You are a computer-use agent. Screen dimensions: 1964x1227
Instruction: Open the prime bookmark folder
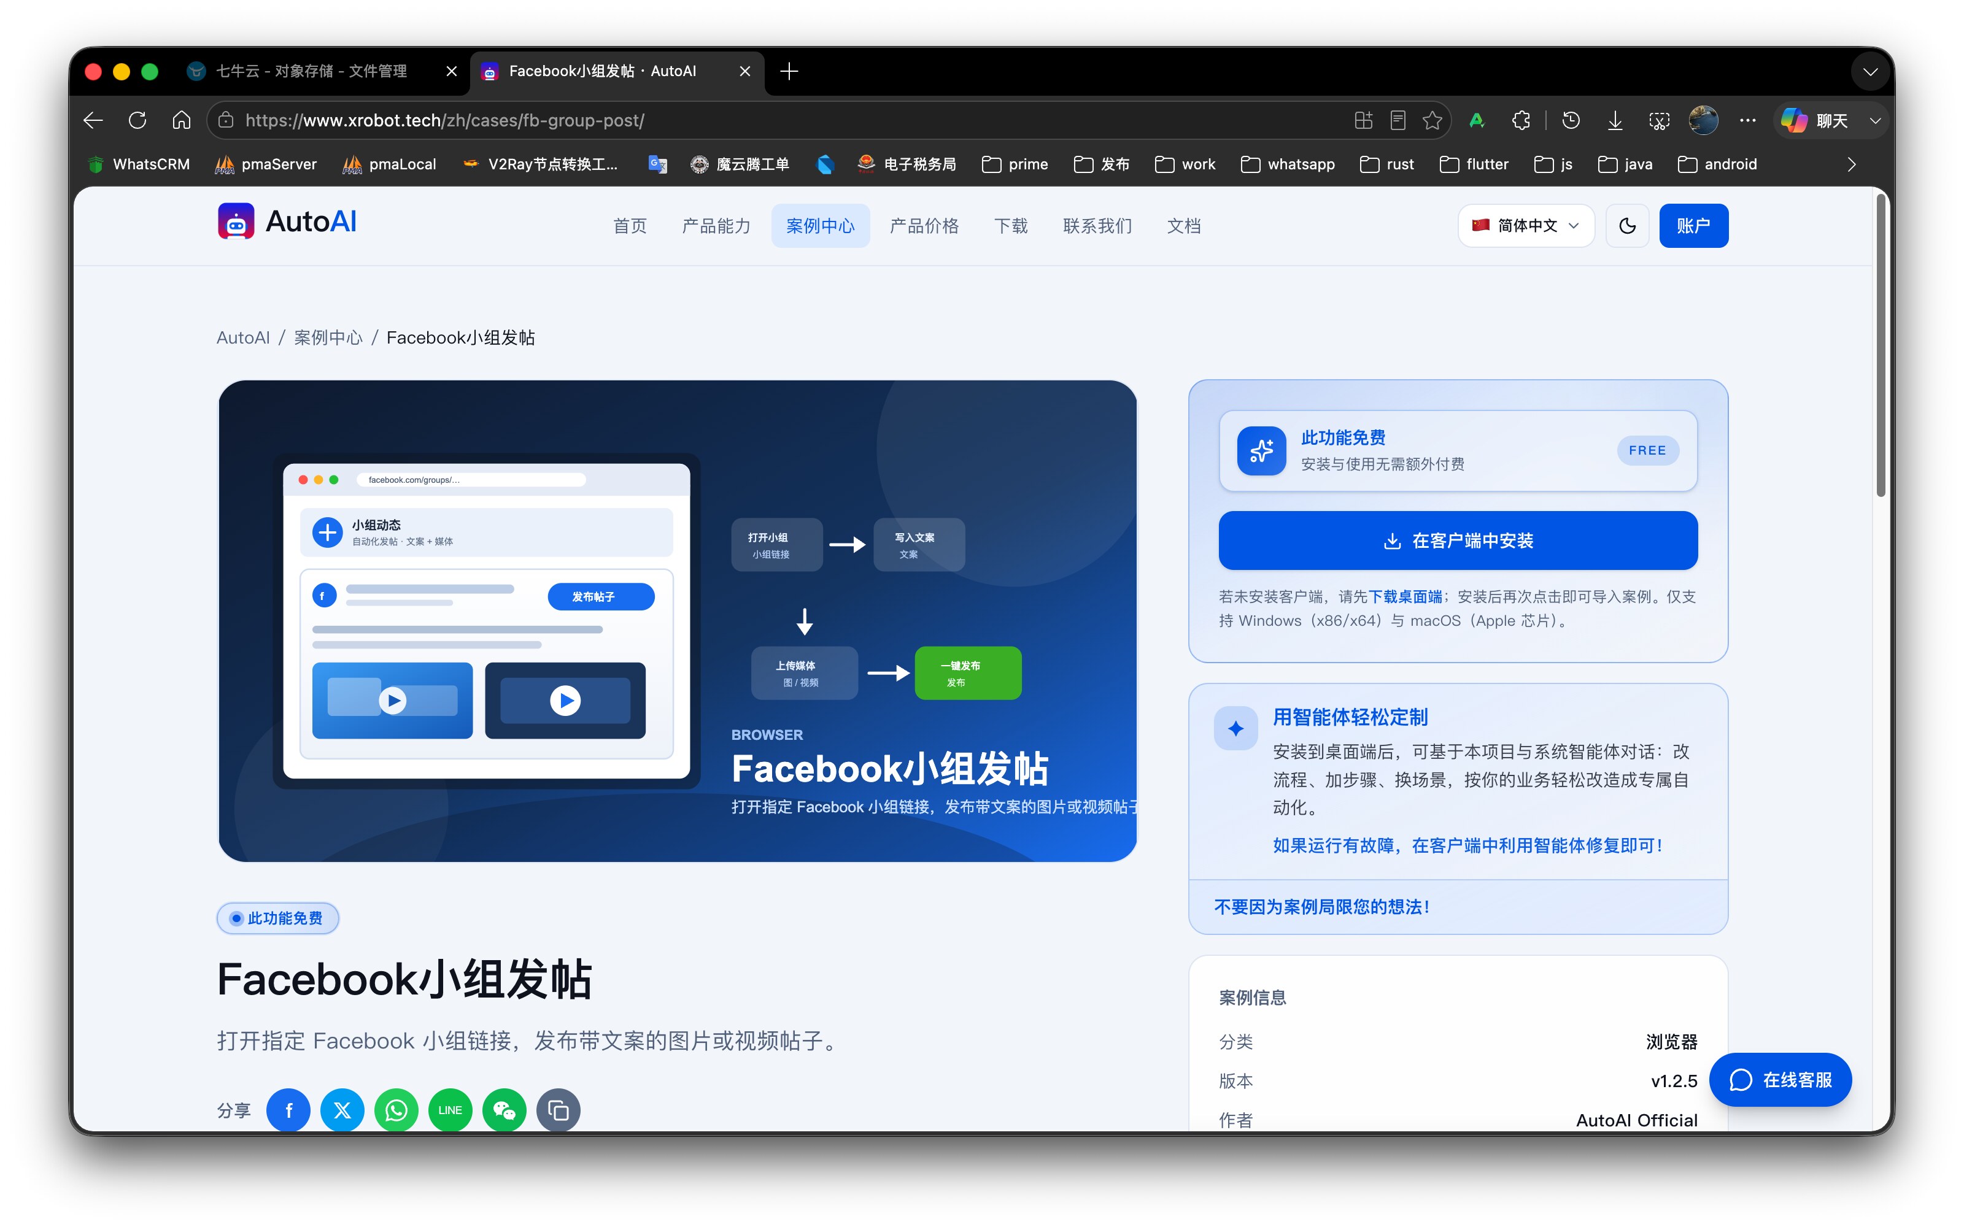click(1015, 164)
